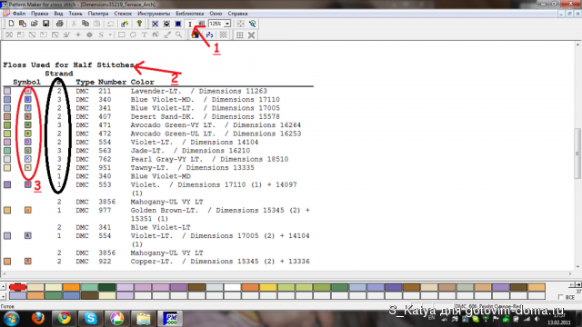The width and height of the screenshot is (582, 327).
Task: Select the information view 'I' toolbar button
Action: (190, 24)
